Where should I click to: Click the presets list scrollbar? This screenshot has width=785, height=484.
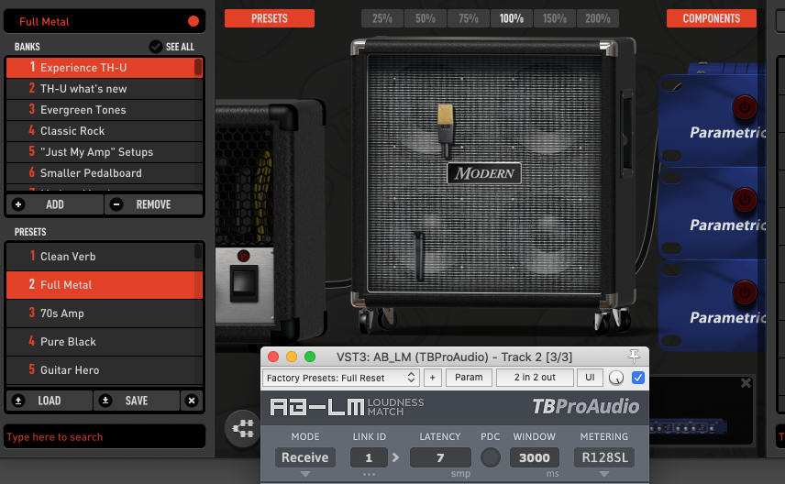pos(198,251)
